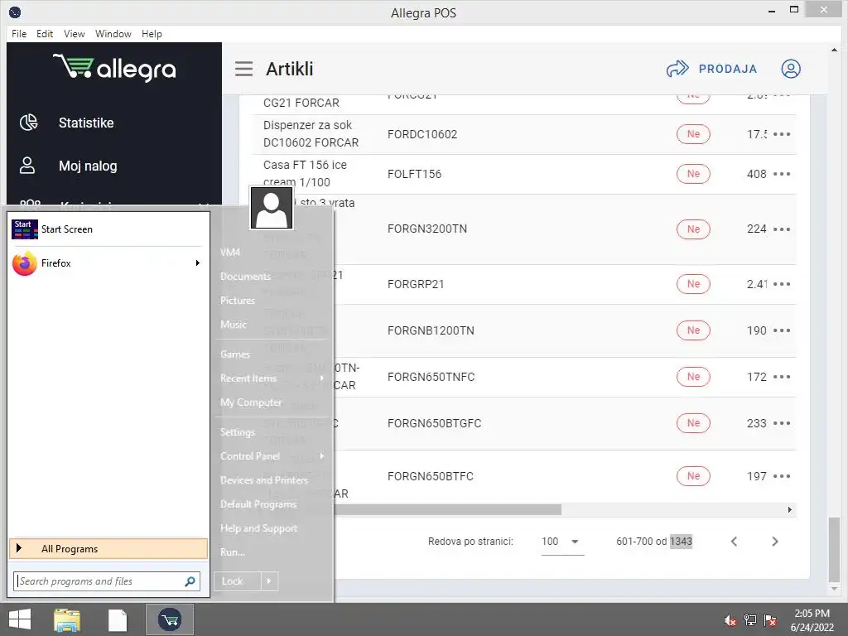Open My Computer from Start menu

click(x=251, y=402)
